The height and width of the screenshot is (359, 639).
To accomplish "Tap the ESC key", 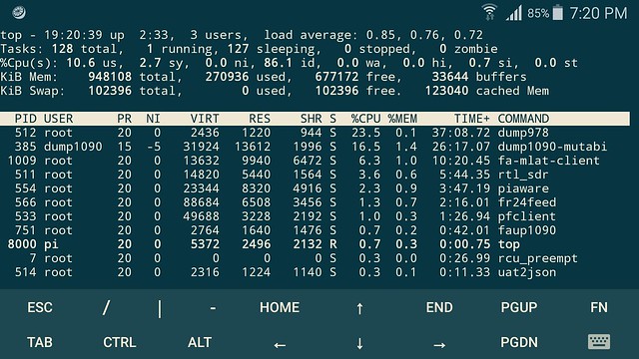I will coord(40,307).
